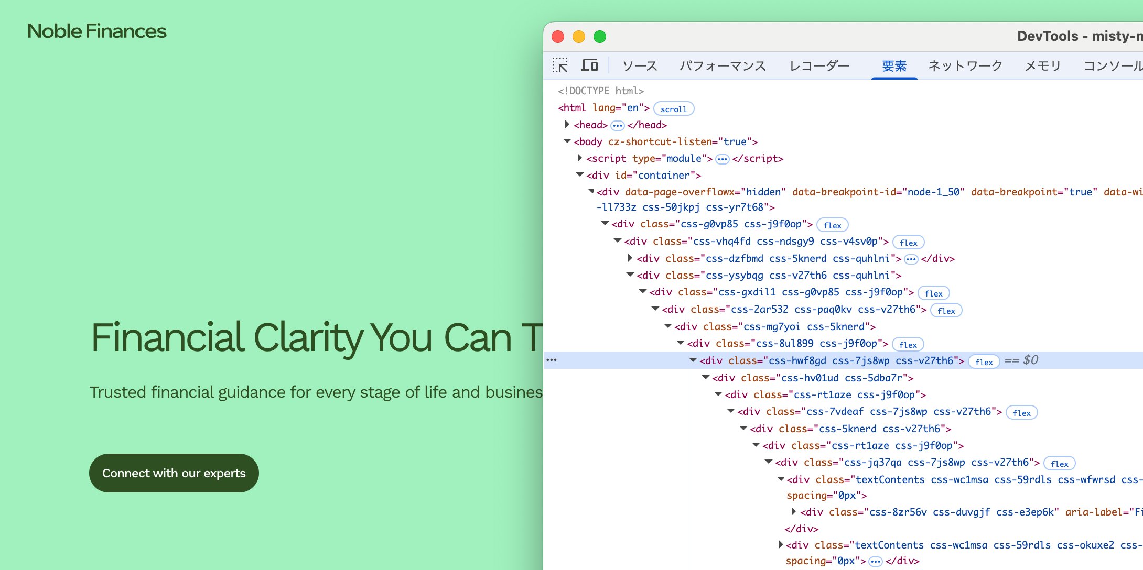Open the コンソール tab
The image size is (1143, 570).
click(1113, 66)
